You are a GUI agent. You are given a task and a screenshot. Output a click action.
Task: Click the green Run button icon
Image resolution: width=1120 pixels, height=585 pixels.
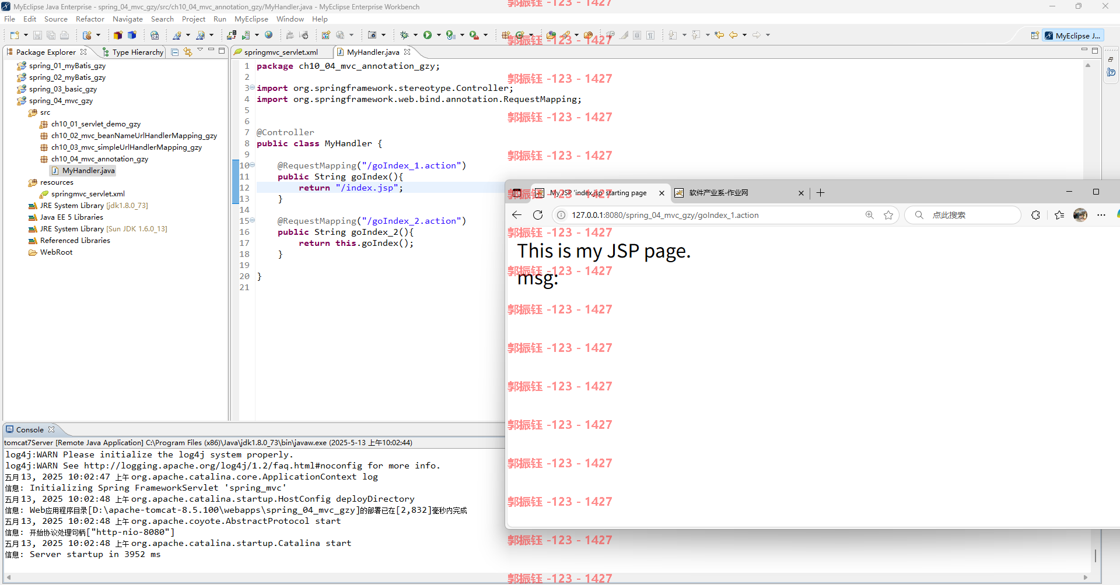pos(428,35)
